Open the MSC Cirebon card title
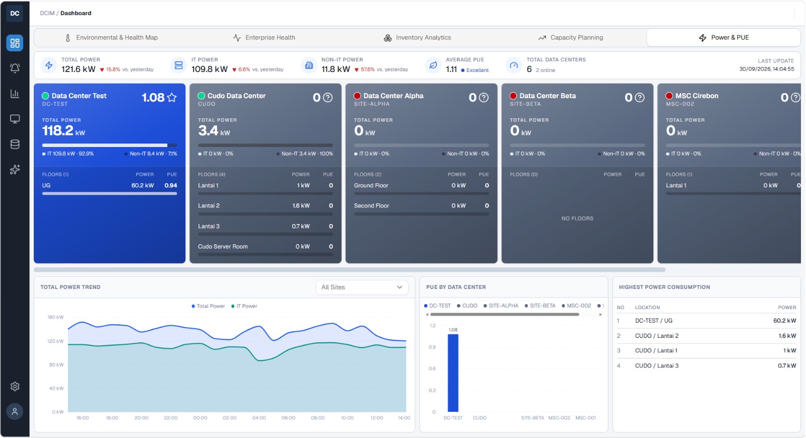Screen dimensions: 806x438 697,96
